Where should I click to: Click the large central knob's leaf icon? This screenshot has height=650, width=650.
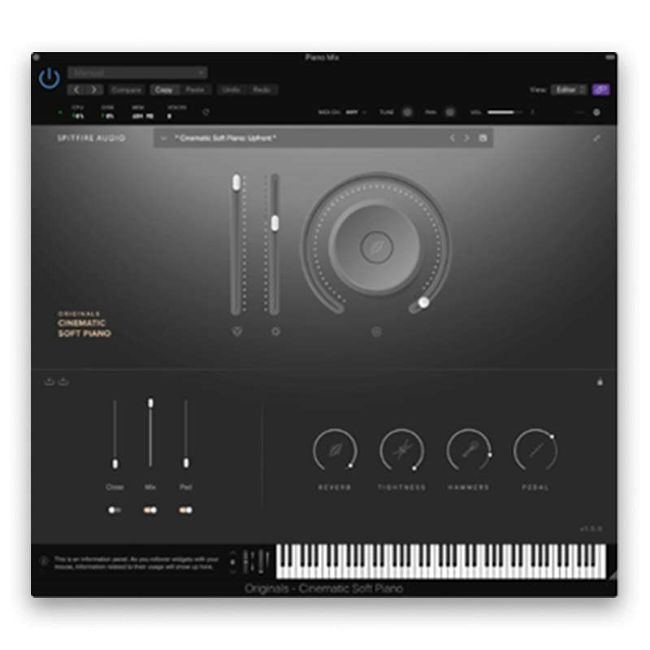coord(376,247)
